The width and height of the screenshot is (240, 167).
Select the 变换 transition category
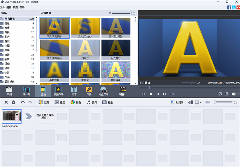(x=7, y=32)
